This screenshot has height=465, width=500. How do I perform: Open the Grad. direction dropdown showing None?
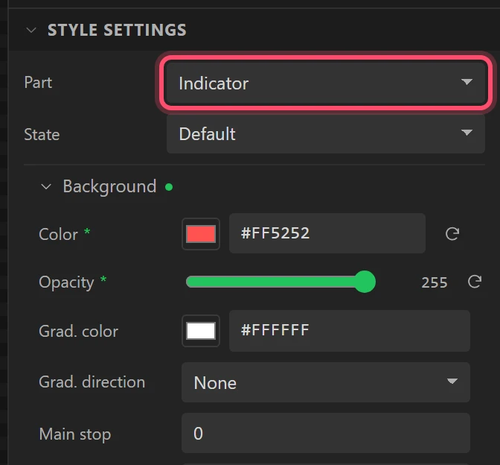coord(326,382)
